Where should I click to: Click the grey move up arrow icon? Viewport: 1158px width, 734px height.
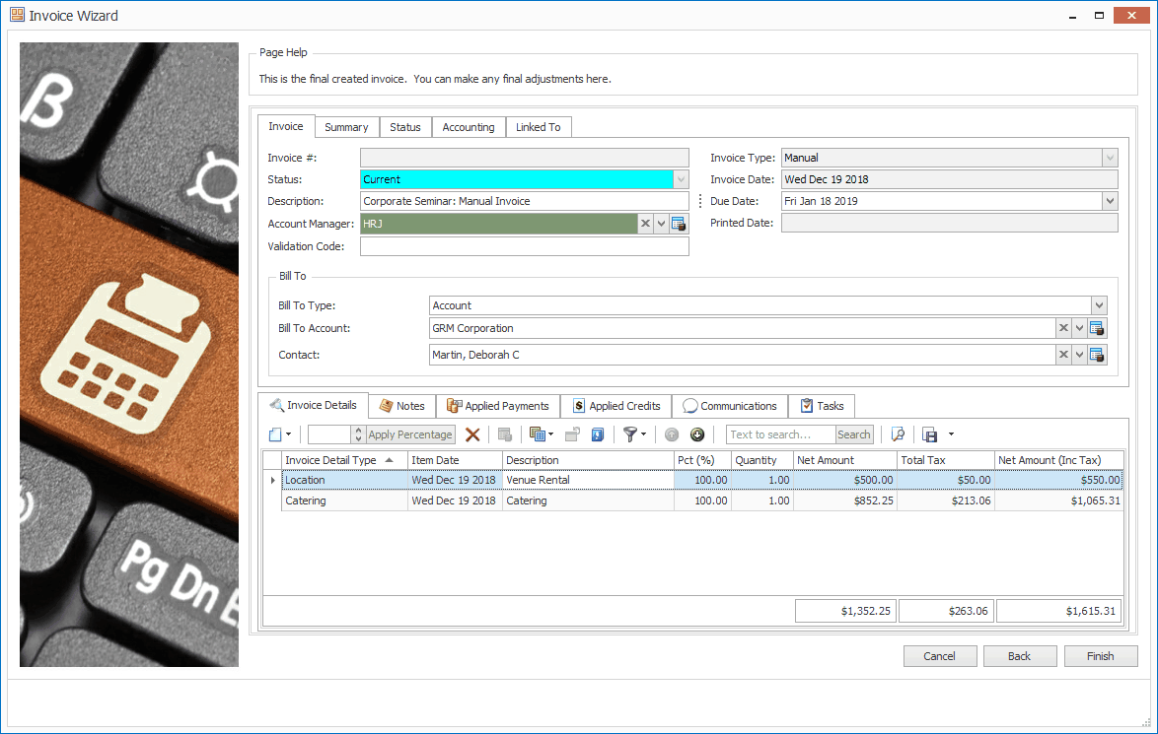(x=672, y=434)
